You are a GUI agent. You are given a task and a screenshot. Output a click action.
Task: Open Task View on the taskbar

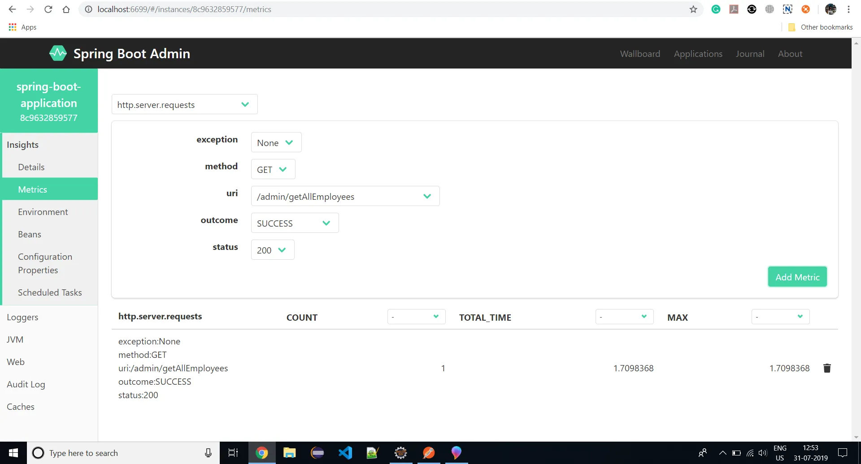[233, 453]
